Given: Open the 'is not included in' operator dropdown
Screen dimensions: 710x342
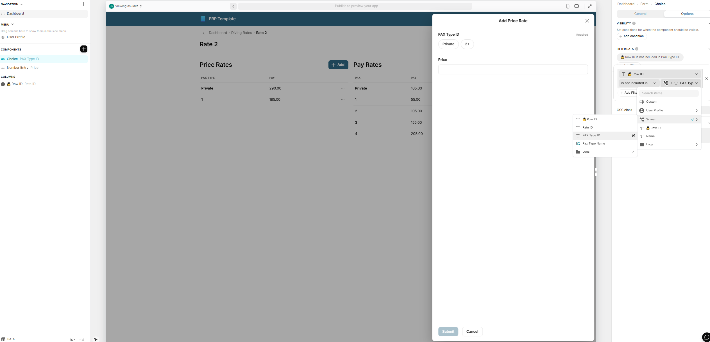Looking at the screenshot, I should pos(638,83).
